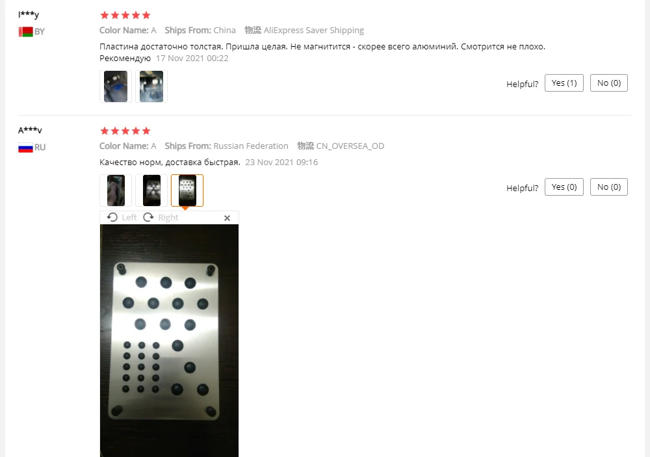Rotate the review photo right
The image size is (650, 457).
161,217
